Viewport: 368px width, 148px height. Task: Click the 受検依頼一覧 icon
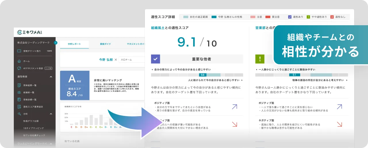point(19,100)
